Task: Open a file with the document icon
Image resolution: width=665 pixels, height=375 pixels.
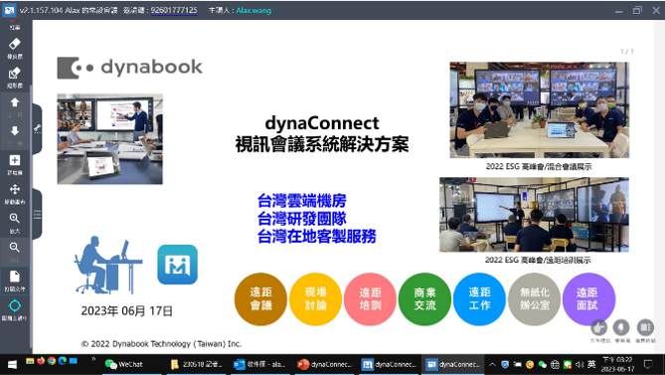Action: click(x=15, y=281)
